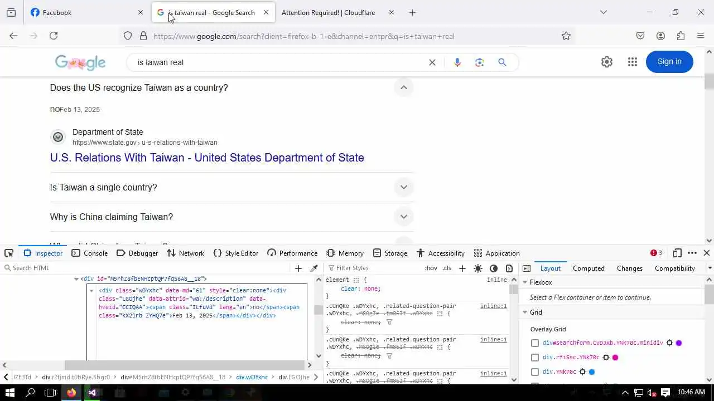Open DevTools more options ellipsis menu

click(x=692, y=253)
